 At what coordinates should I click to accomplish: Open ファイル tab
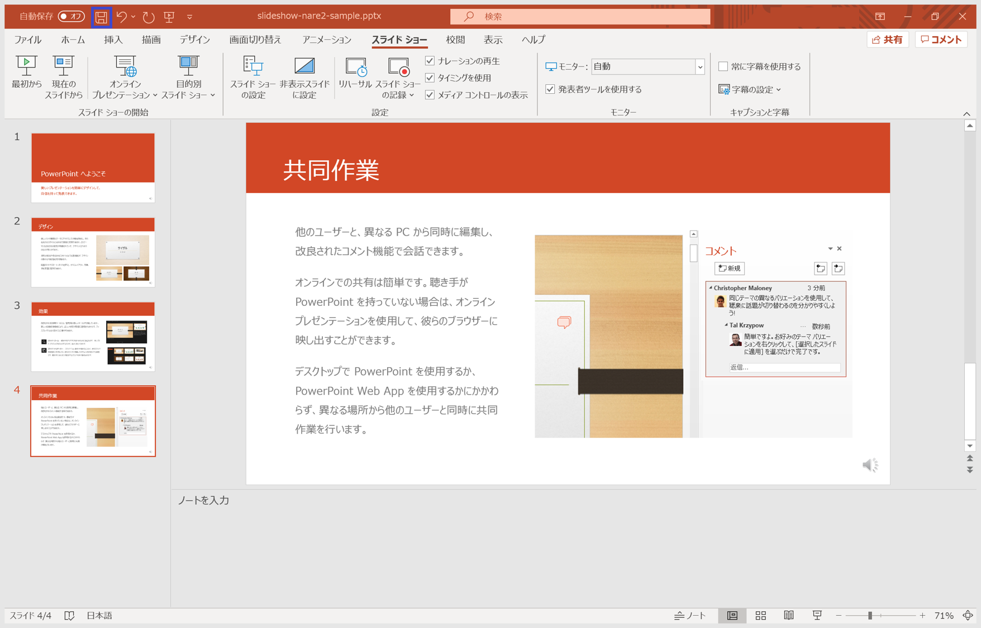click(x=28, y=40)
